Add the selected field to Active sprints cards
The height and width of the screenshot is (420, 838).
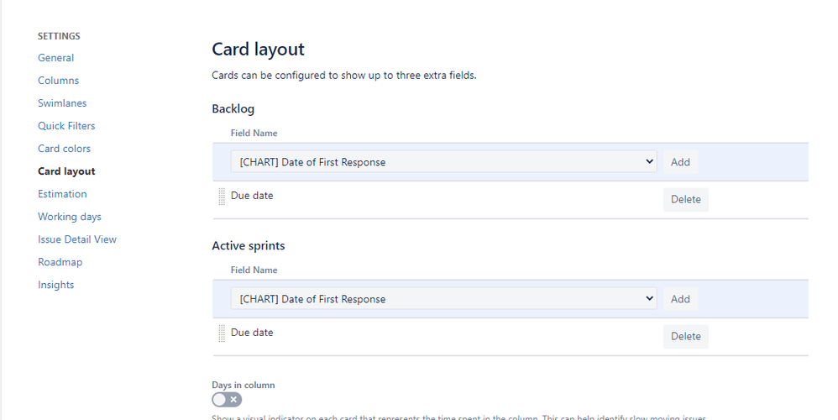pyautogui.click(x=680, y=299)
